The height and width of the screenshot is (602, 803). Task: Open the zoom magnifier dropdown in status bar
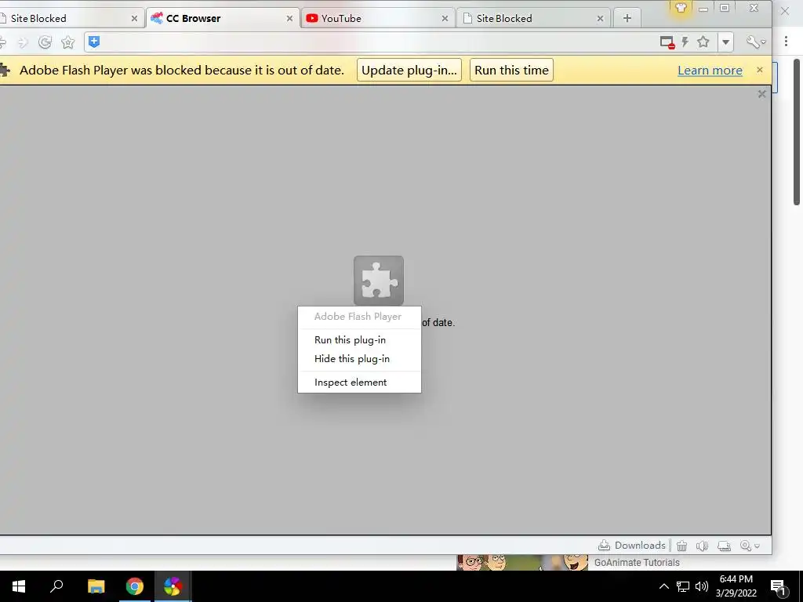[750, 546]
